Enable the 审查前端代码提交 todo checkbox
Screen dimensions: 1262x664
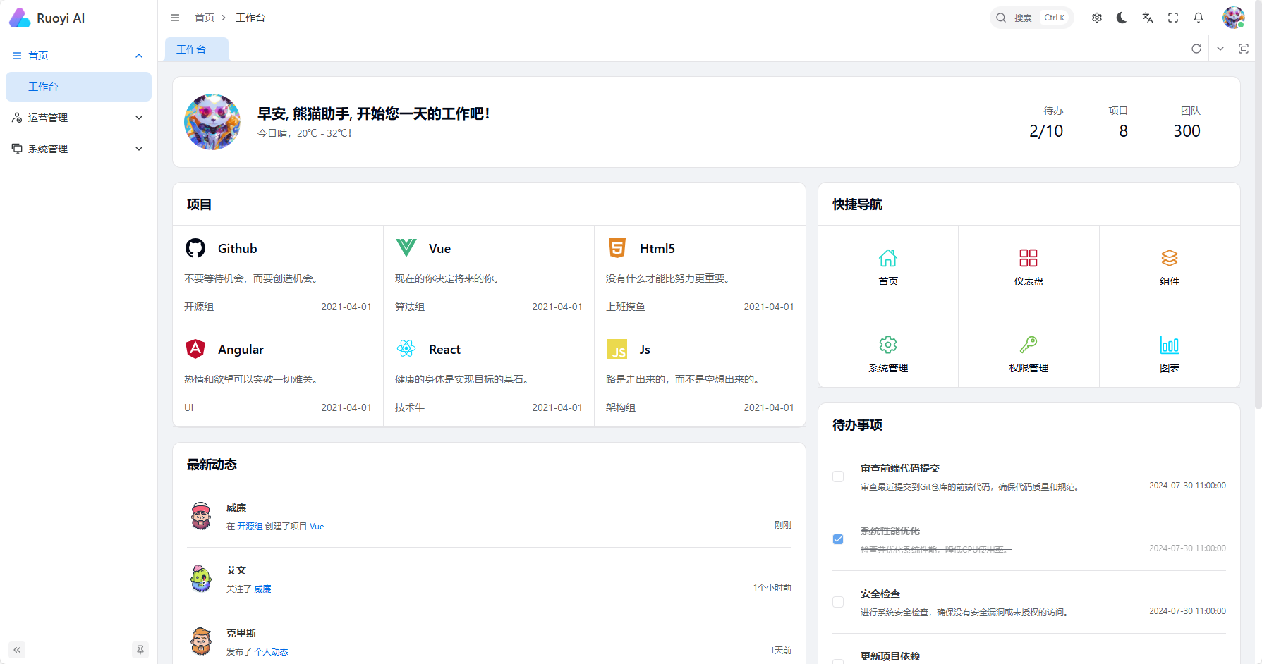[838, 477]
